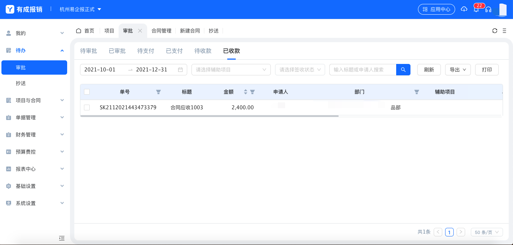The width and height of the screenshot is (513, 245).
Task: Select the 已收款 tab
Action: tap(231, 51)
